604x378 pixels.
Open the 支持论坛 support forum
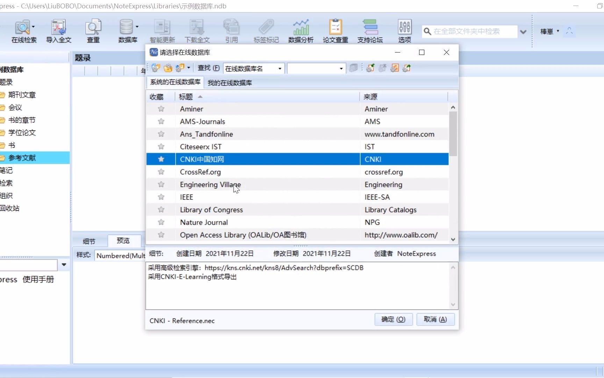(x=370, y=31)
